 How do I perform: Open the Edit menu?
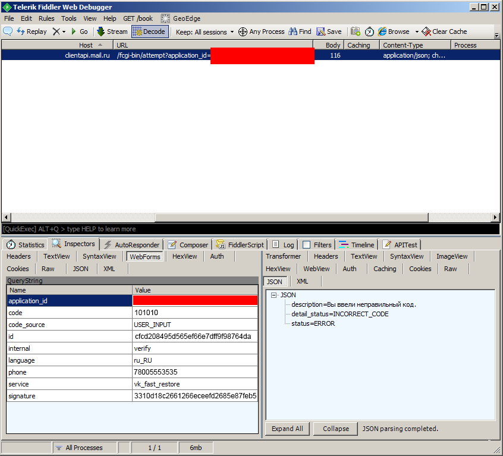(26, 18)
